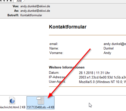Jump to first tab arrow
The width and height of the screenshot is (126, 111).
1,1
